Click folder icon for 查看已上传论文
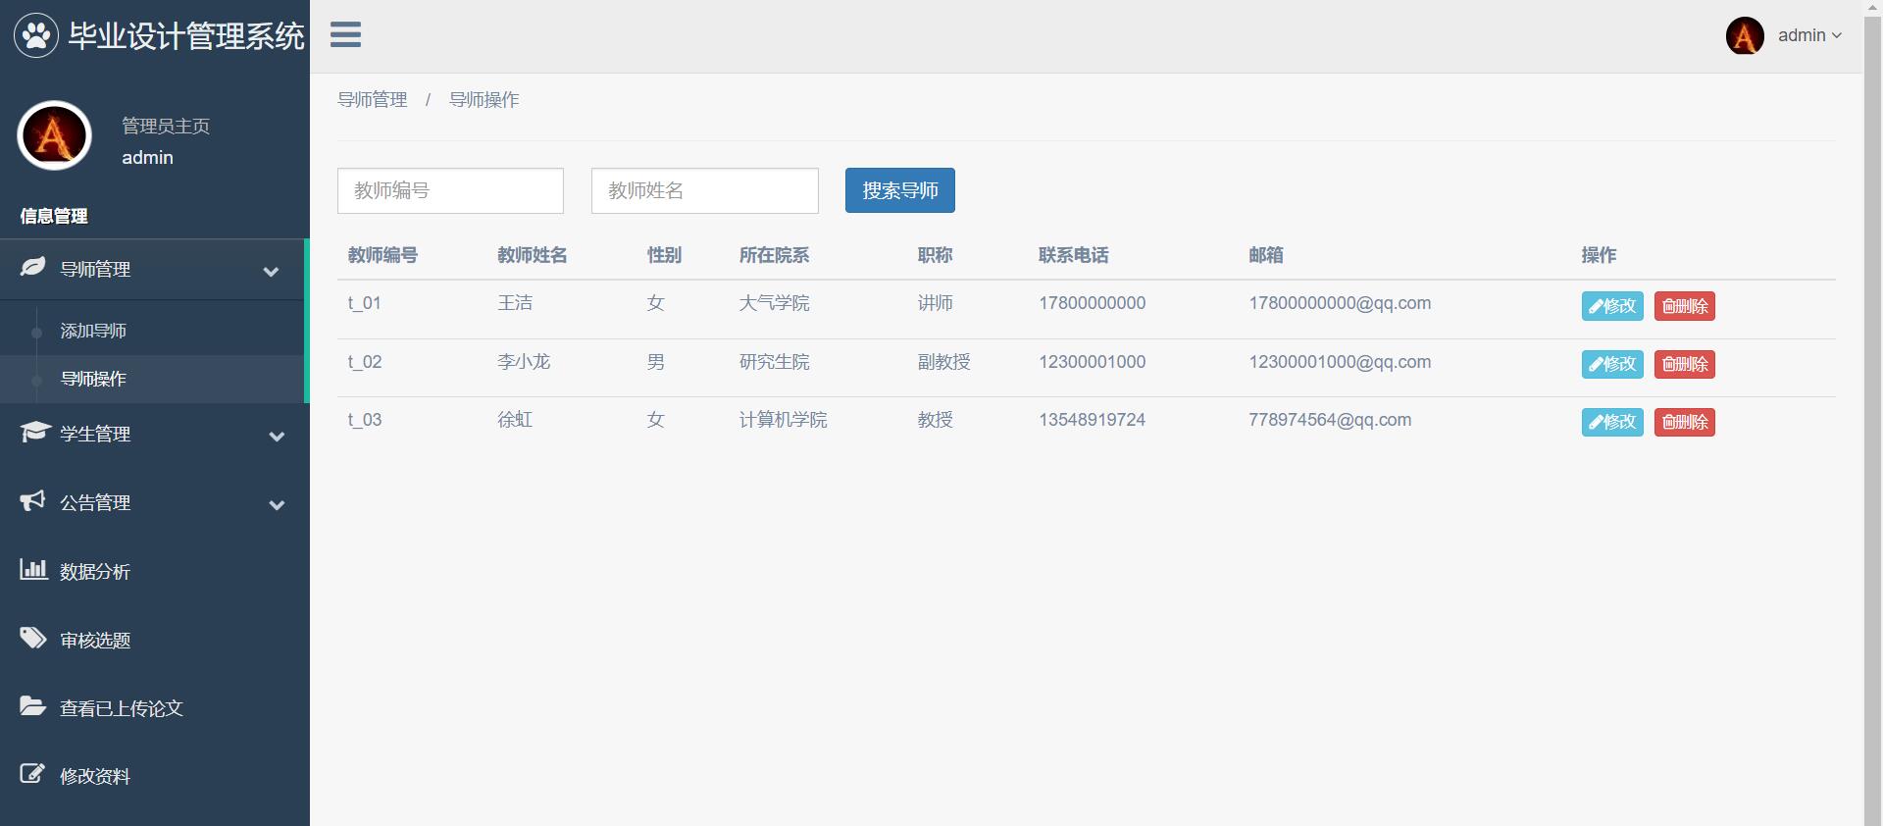The image size is (1883, 826). coord(32,706)
